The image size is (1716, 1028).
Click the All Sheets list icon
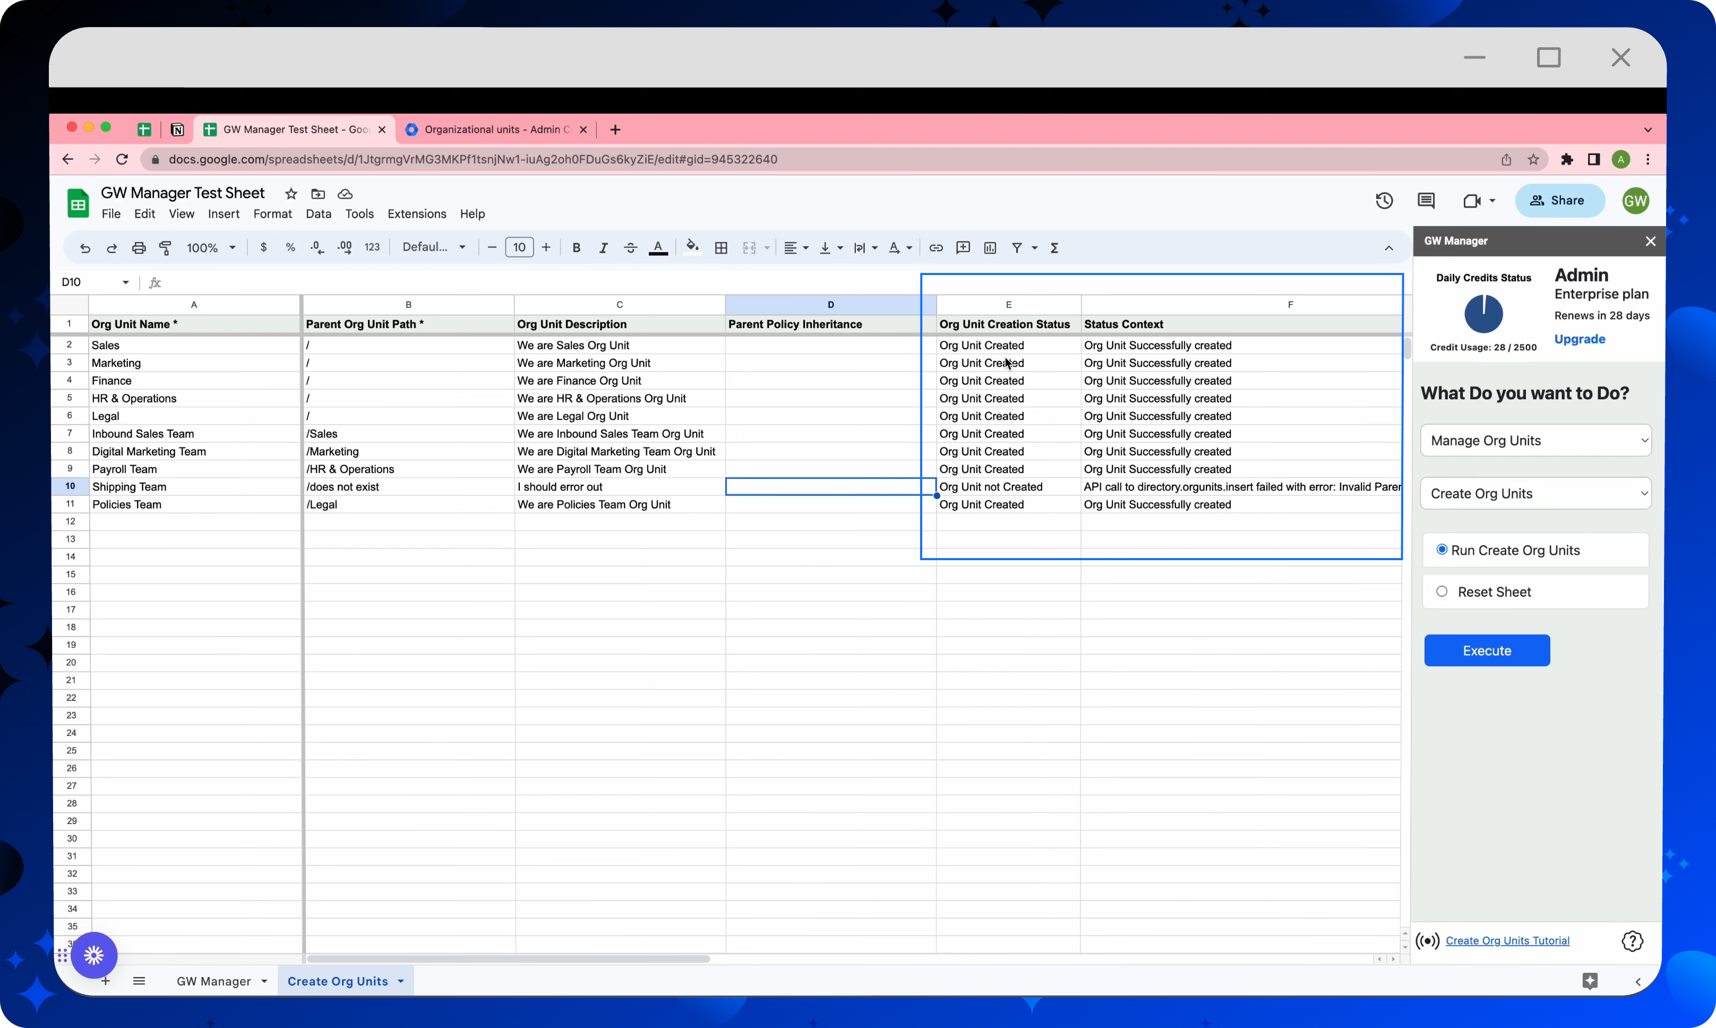(x=139, y=981)
